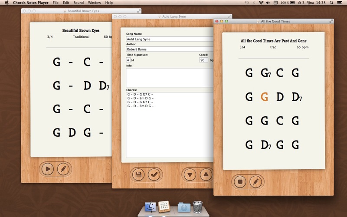
Task: Open the File menu
Action: [x=56, y=3]
